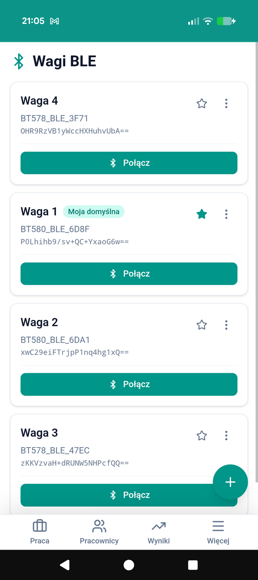Unstar Waga 1 default scale
Screen dimensions: 258x580
(202, 214)
